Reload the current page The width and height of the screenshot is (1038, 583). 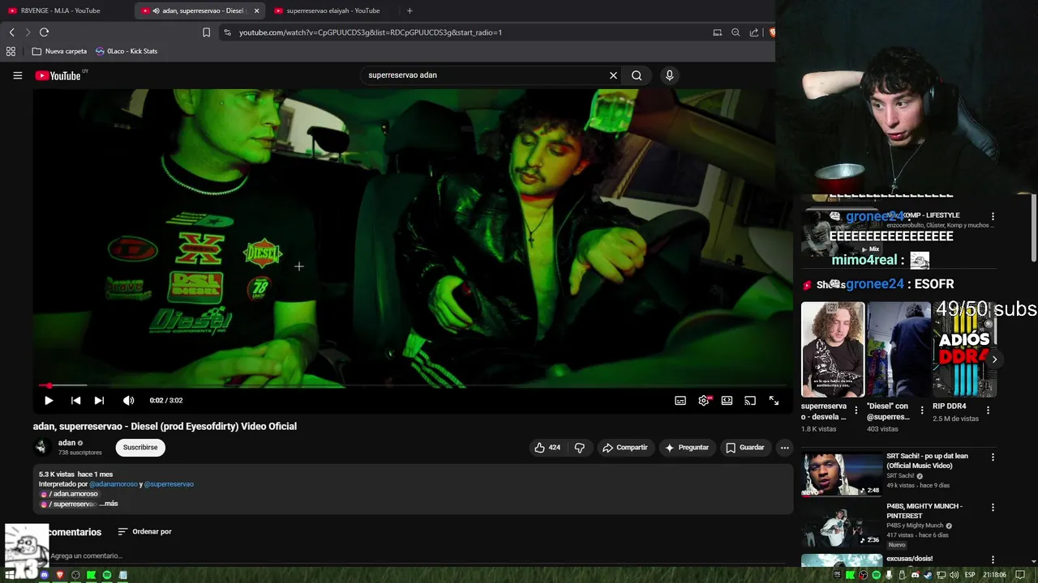44,32
